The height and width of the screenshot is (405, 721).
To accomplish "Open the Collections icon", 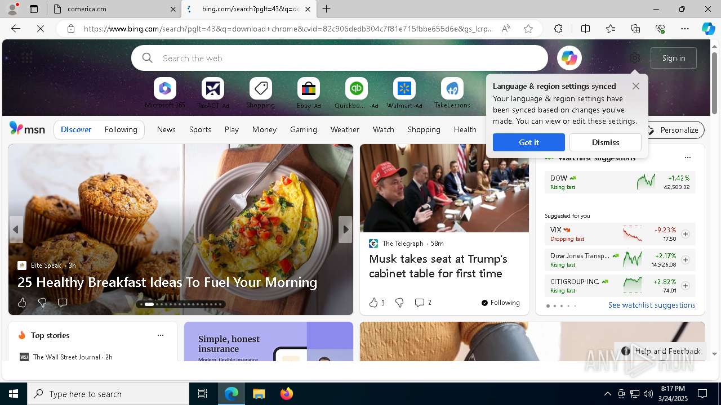I will point(635,29).
